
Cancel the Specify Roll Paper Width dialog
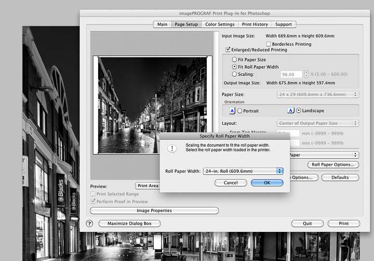coord(231,182)
